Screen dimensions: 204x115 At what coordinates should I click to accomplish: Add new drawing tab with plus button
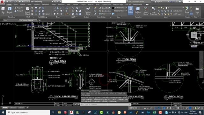pos(40,20)
